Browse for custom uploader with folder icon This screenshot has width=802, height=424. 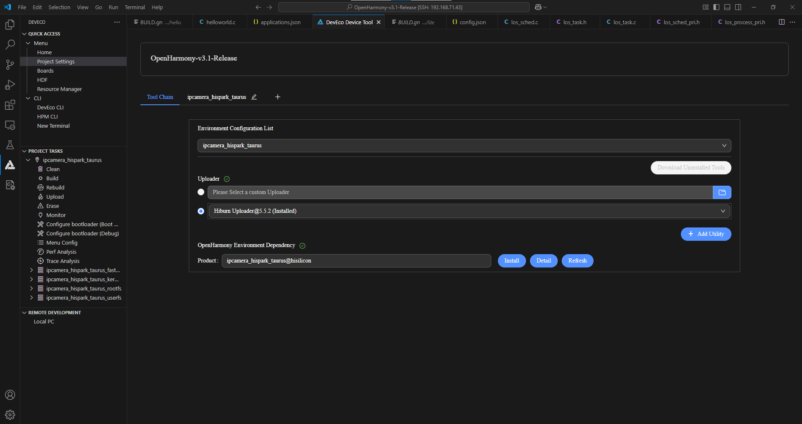pyautogui.click(x=722, y=192)
